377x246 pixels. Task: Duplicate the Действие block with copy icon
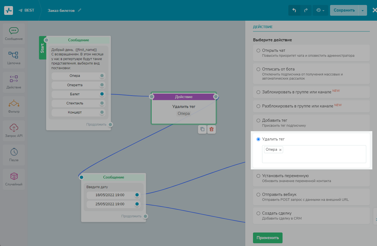click(x=202, y=129)
